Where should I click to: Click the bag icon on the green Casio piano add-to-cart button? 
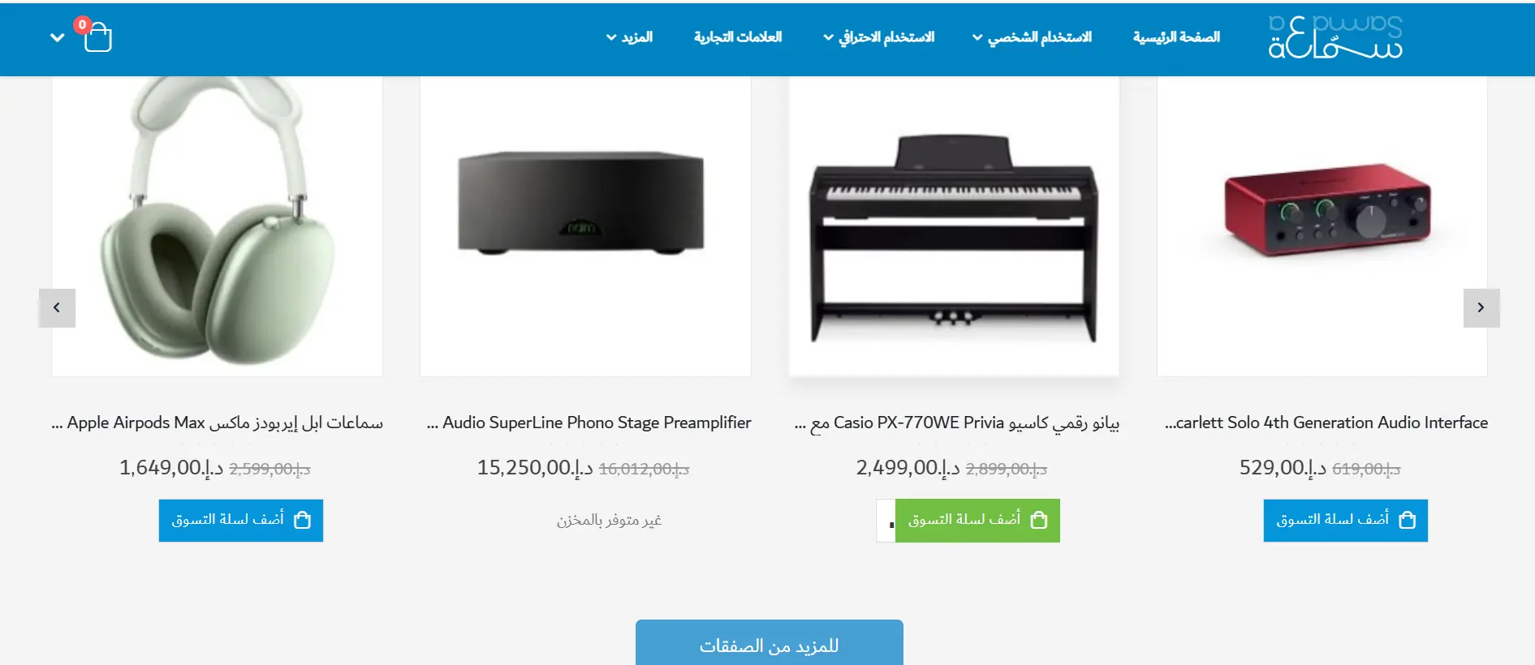1038,520
